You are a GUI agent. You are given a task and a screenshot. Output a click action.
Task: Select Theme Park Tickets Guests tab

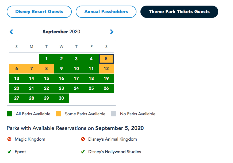pyautogui.click(x=179, y=12)
